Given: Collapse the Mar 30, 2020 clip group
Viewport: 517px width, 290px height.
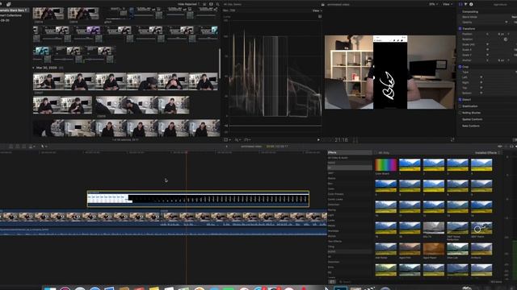Looking at the screenshot, I should pyautogui.click(x=34, y=68).
